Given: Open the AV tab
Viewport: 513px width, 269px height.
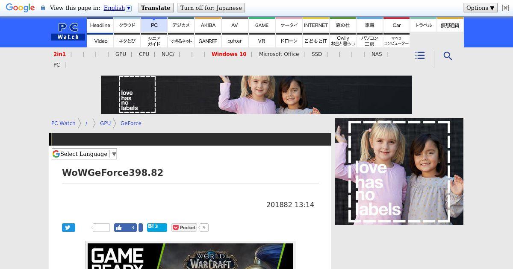Looking at the screenshot, I should coord(235,25).
